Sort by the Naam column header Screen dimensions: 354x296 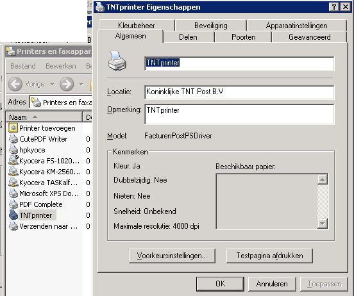(x=44, y=117)
